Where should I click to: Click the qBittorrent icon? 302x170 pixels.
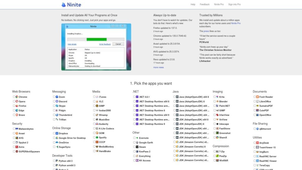(x=257, y=129)
